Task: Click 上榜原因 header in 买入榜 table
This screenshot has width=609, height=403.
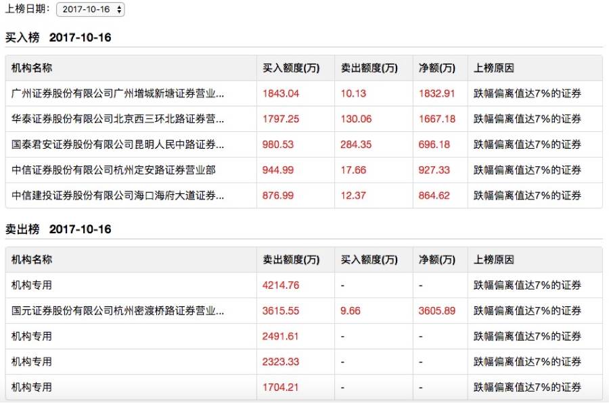Action: point(494,68)
